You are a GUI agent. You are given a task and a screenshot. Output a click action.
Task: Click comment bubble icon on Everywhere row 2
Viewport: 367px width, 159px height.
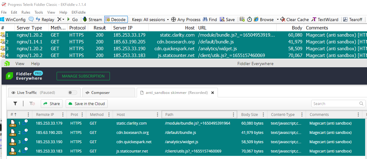pyautogui.click(x=25, y=132)
